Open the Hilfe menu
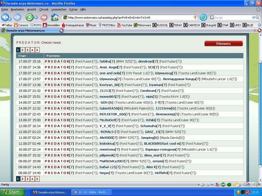This screenshot has height=196, width=262. pos(83,10)
